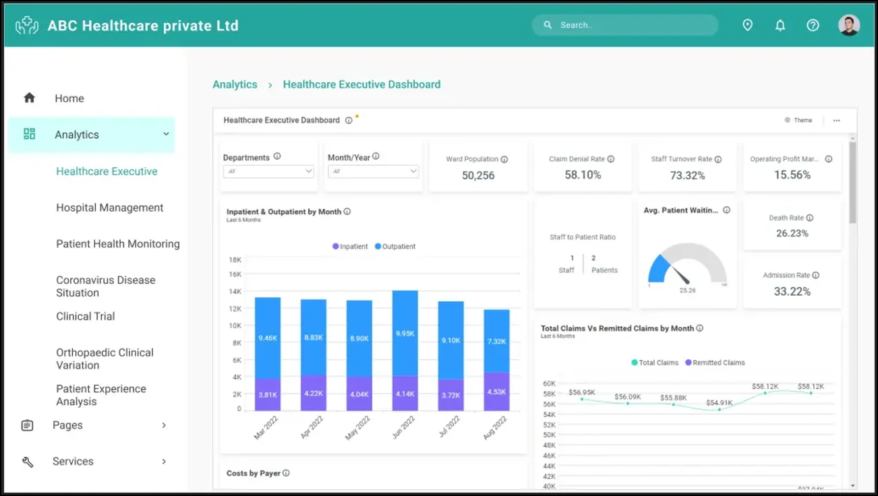This screenshot has width=878, height=496.
Task: Open the user profile avatar
Action: (x=849, y=25)
